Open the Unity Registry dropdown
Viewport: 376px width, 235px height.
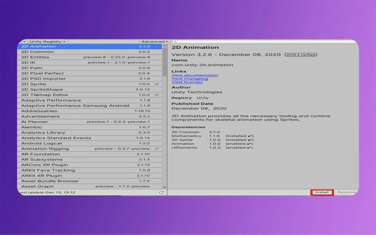point(47,42)
